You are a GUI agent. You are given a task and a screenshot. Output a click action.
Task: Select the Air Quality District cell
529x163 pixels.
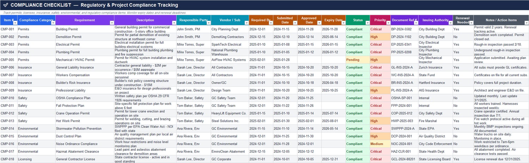tap(435, 136)
